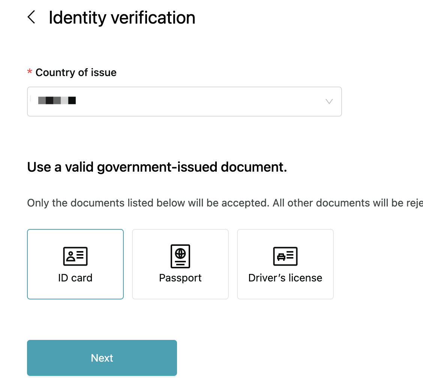This screenshot has height=389, width=423.
Task: Click the ID card document icon
Action: 75,256
